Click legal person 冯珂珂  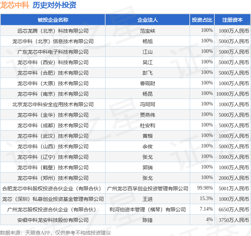tap(147, 104)
